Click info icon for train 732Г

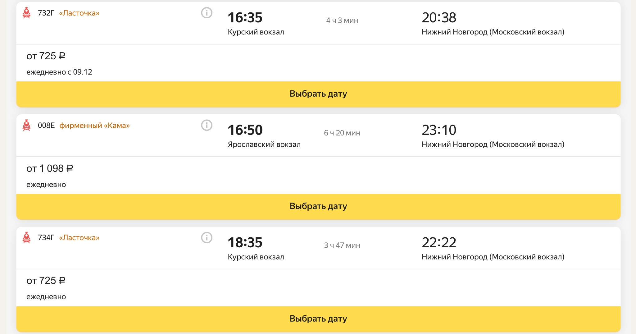click(x=207, y=13)
